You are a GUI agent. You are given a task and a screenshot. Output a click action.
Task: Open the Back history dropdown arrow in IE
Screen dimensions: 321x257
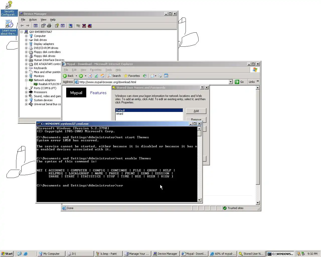pyautogui.click(x=76, y=76)
